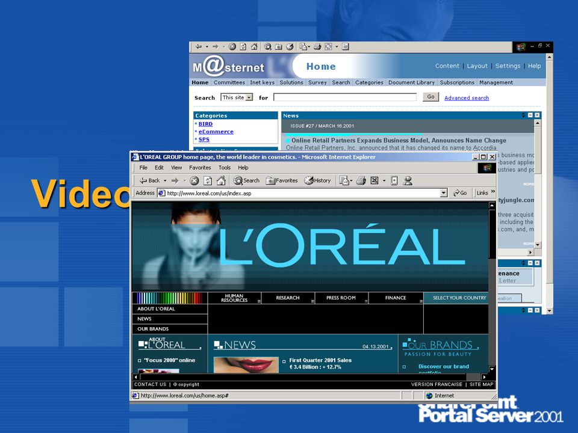Open the SPS category link
578x433 pixels.
(204, 139)
